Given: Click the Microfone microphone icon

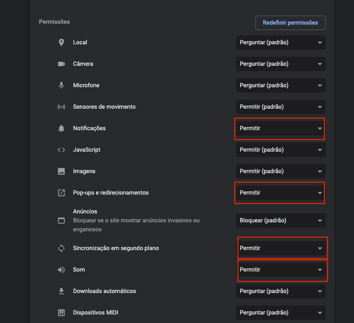Looking at the screenshot, I should pos(61,85).
